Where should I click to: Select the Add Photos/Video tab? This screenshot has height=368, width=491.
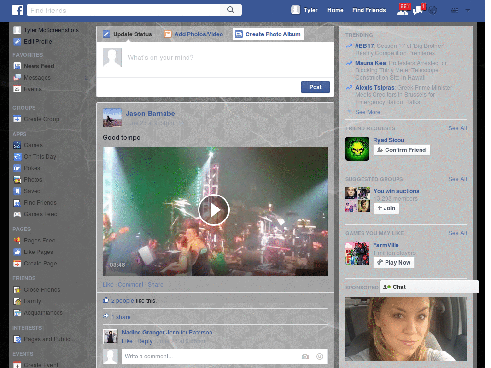194,34
